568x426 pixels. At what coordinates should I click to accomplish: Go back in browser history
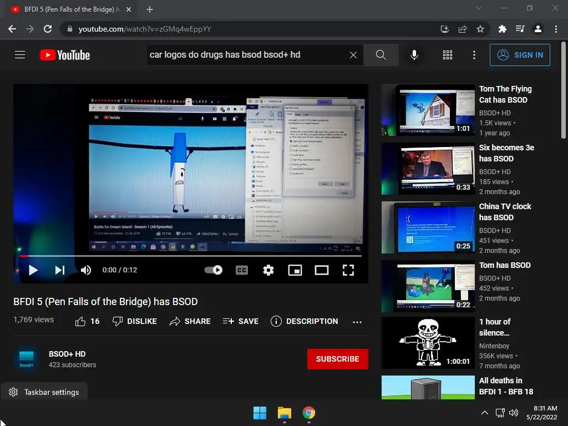coord(12,29)
